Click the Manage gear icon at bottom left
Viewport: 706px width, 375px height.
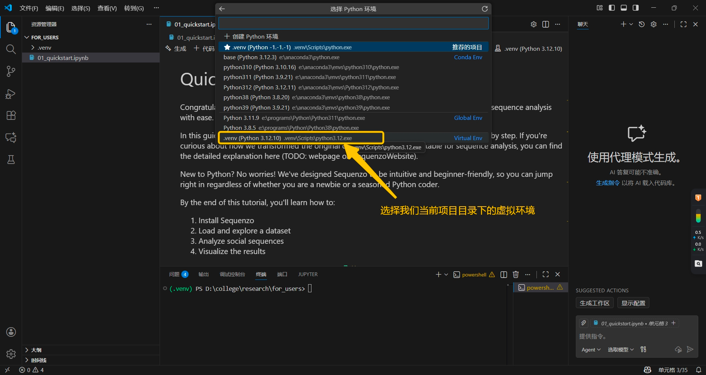click(x=11, y=354)
